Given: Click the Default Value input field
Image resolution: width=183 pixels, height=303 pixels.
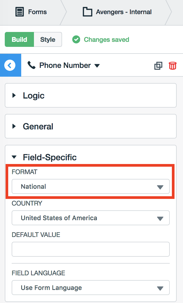Looking at the screenshot, I should pyautogui.click(x=91, y=249).
